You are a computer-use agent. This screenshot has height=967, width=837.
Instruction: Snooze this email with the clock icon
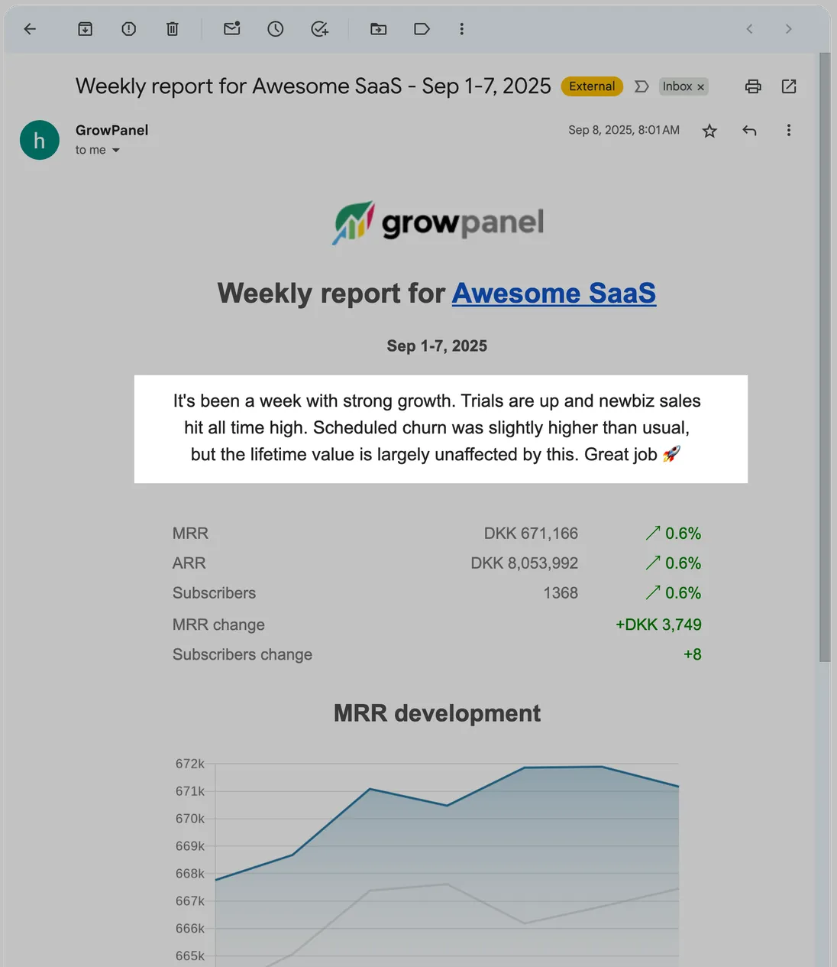(276, 29)
